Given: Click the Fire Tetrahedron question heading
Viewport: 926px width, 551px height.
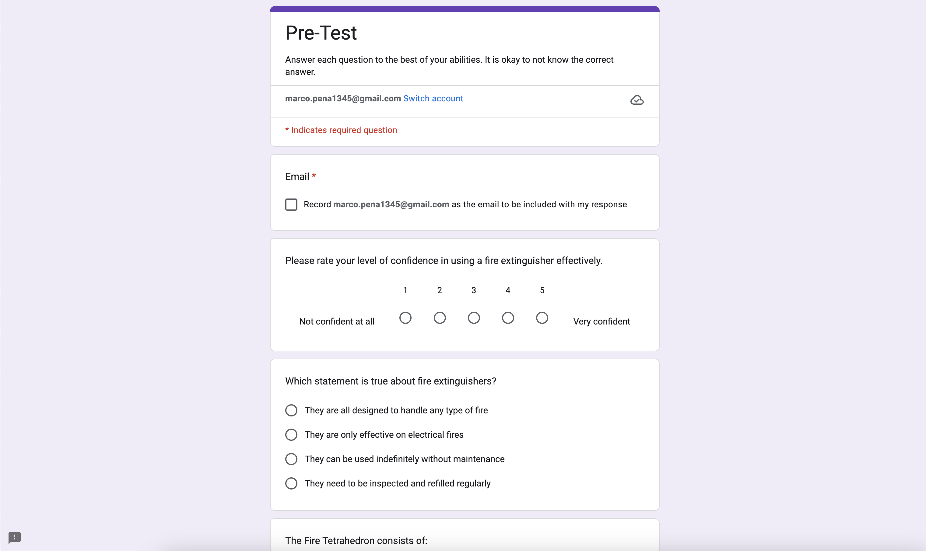Looking at the screenshot, I should tap(356, 541).
